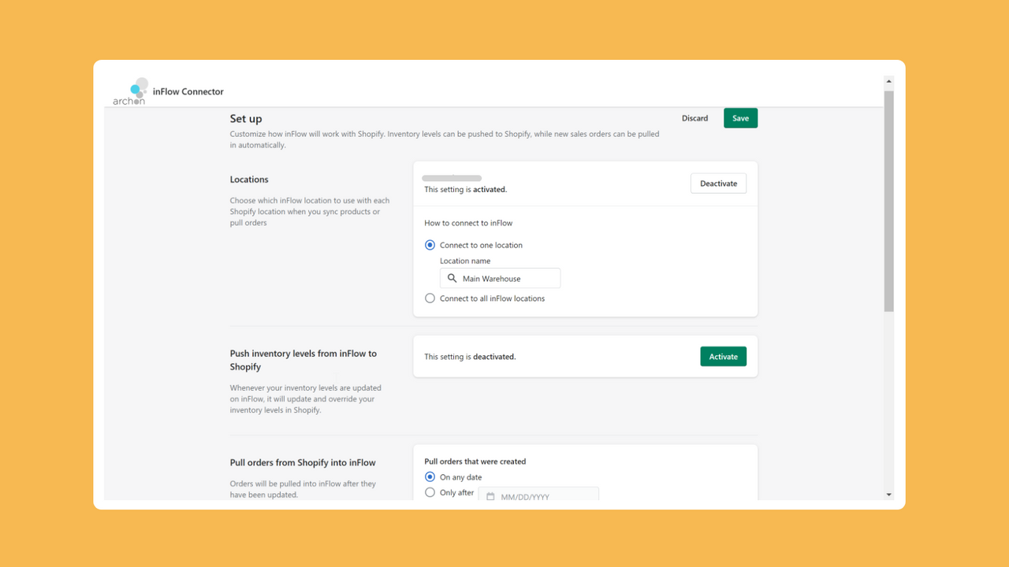This screenshot has height=567, width=1009.
Task: Click Push inventory levels from inFlow heading
Action: pos(303,360)
